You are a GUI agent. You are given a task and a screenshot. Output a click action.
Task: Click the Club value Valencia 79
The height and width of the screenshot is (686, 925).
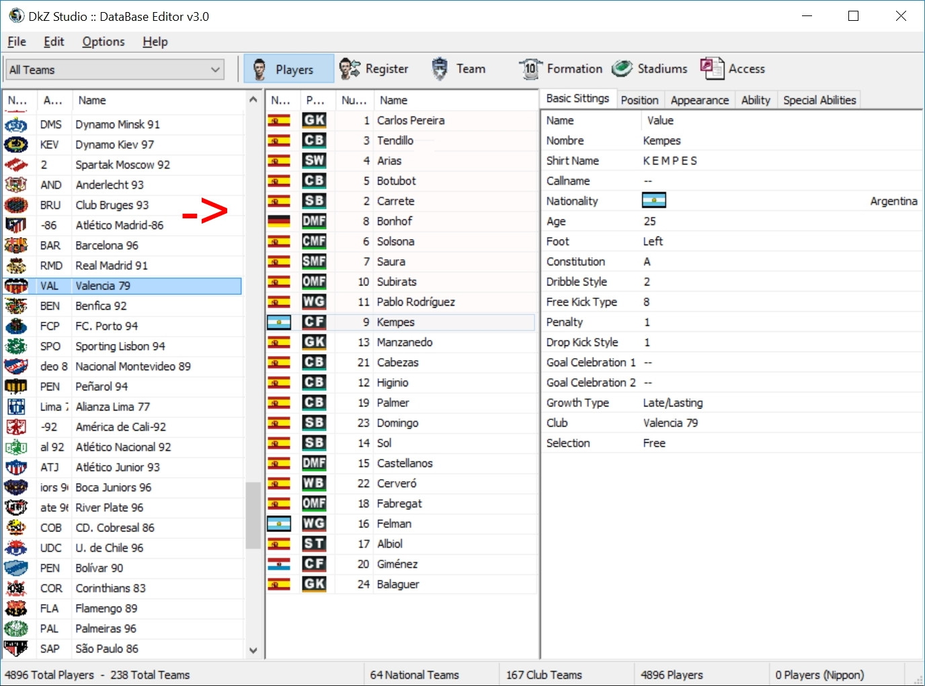click(x=670, y=423)
